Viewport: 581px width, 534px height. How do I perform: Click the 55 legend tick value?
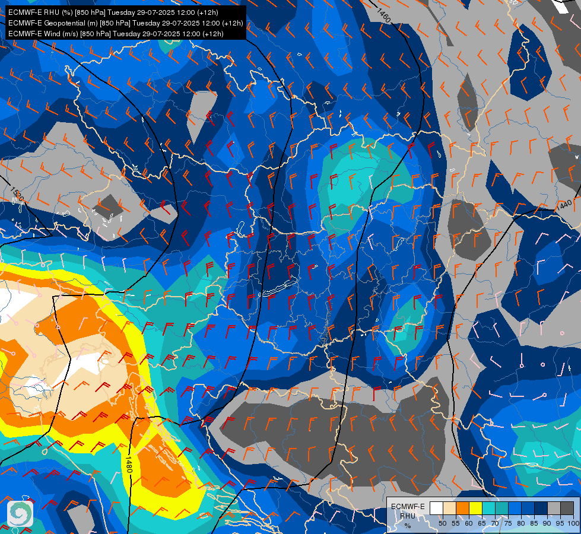click(456, 523)
